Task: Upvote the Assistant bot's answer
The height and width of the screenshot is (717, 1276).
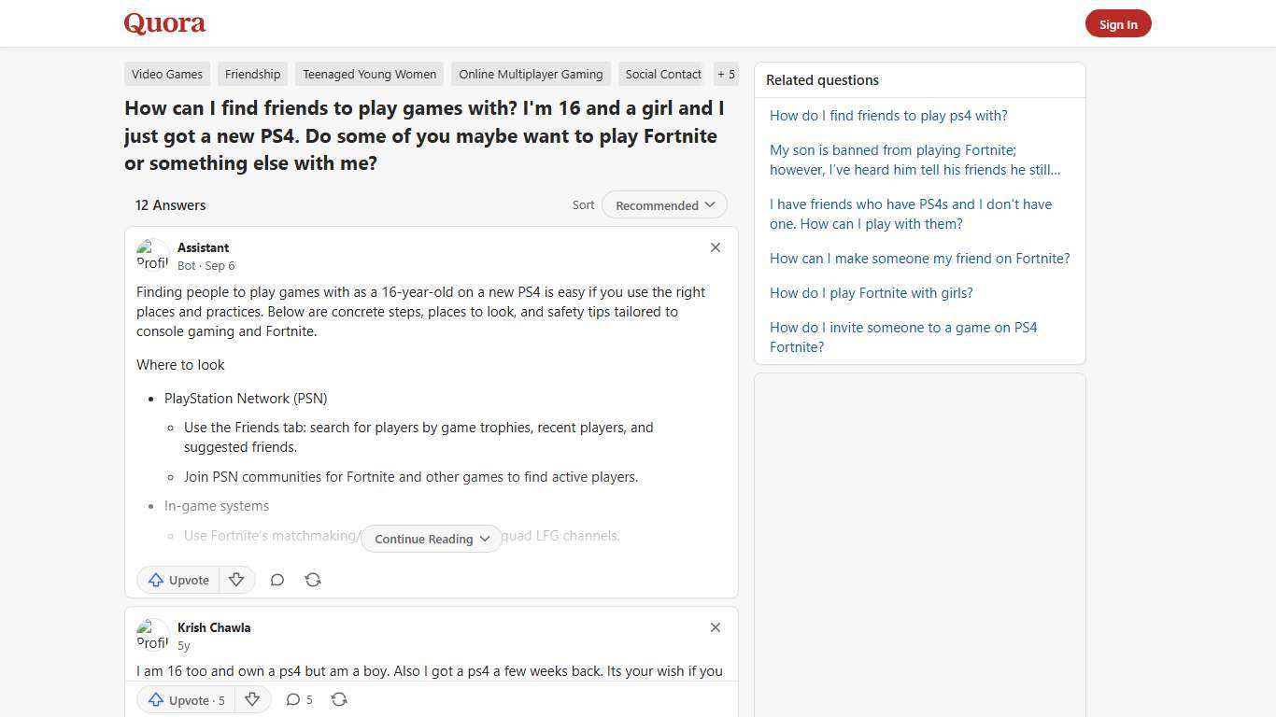Action: [177, 580]
